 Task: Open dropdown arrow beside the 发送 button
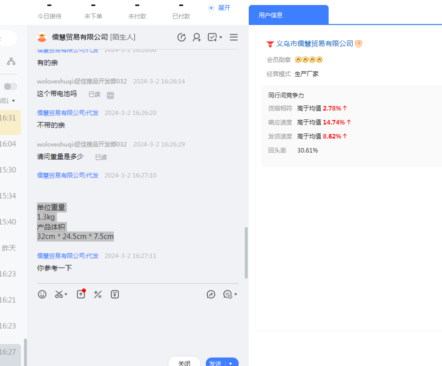(x=231, y=363)
